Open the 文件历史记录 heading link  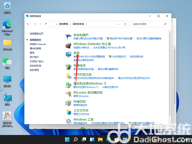[x=82, y=75]
